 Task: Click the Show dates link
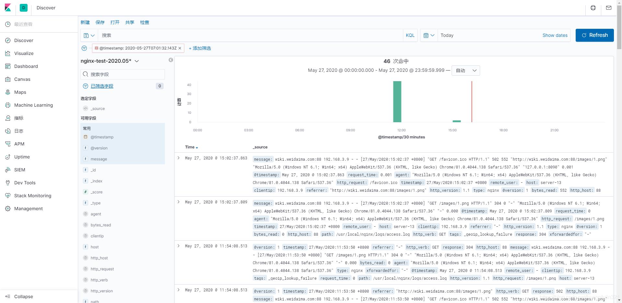(555, 35)
